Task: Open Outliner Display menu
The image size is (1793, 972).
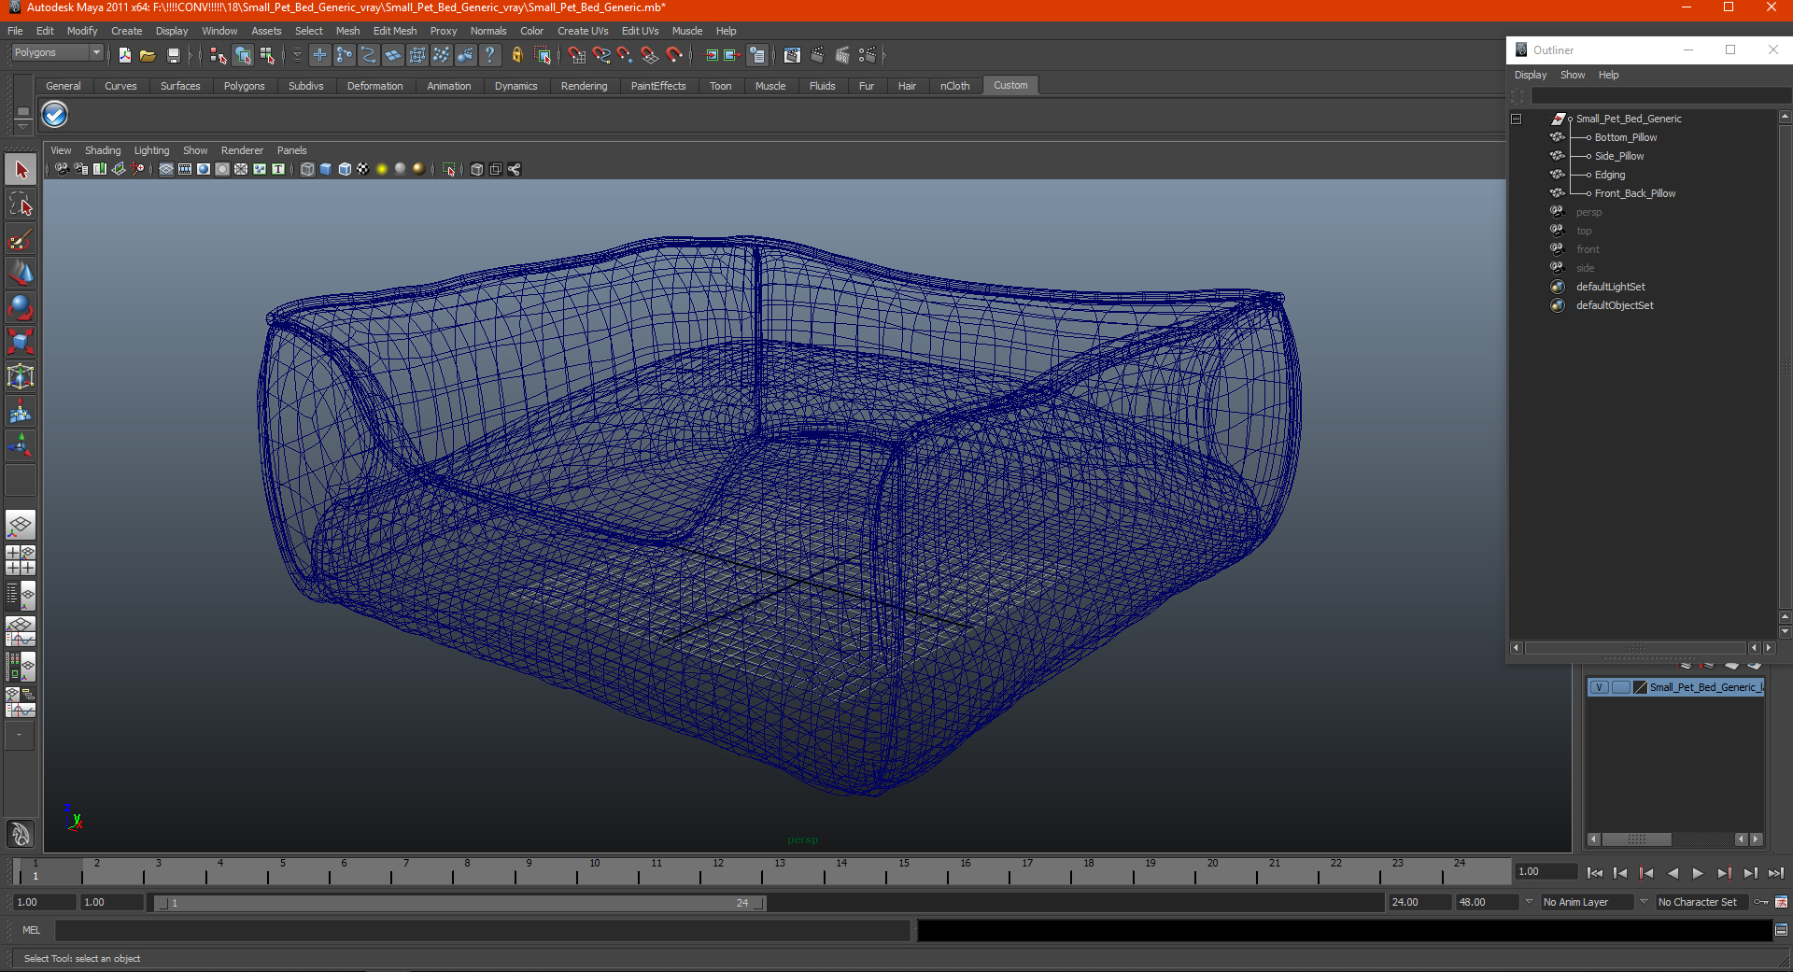Action: (1531, 75)
